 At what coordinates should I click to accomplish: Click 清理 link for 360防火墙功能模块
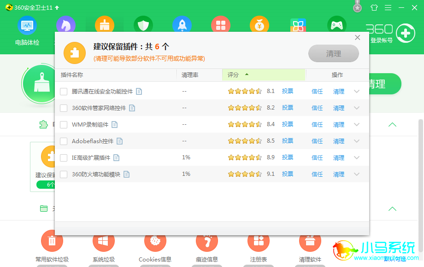coord(339,174)
